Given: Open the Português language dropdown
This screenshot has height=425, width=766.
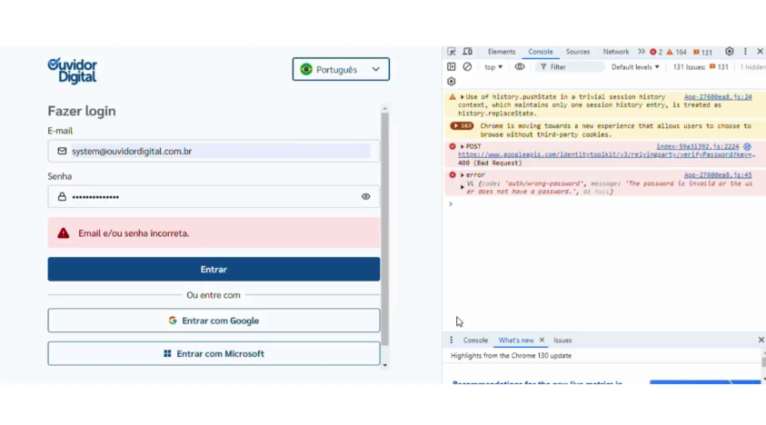Looking at the screenshot, I should (x=341, y=69).
